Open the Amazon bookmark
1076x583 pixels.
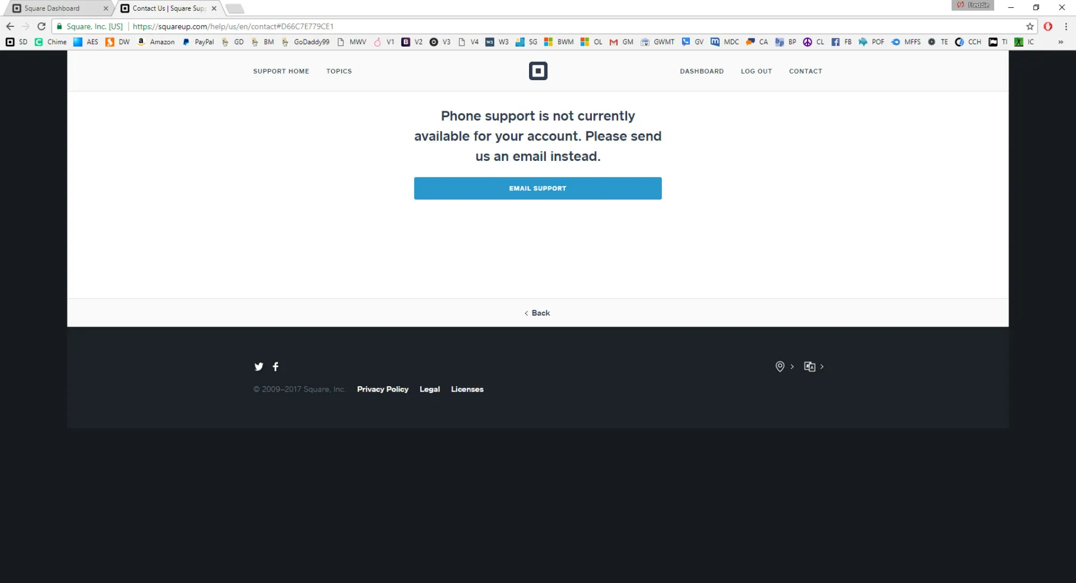156,42
